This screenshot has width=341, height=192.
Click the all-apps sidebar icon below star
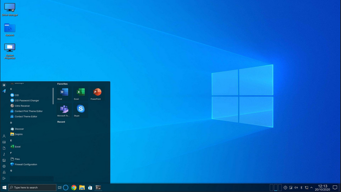[x=4, y=91]
